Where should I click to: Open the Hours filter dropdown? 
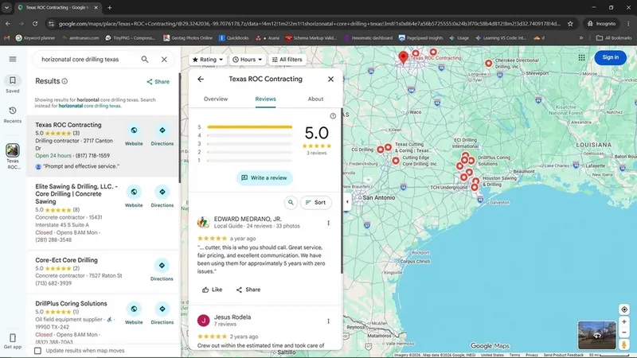[x=247, y=60]
